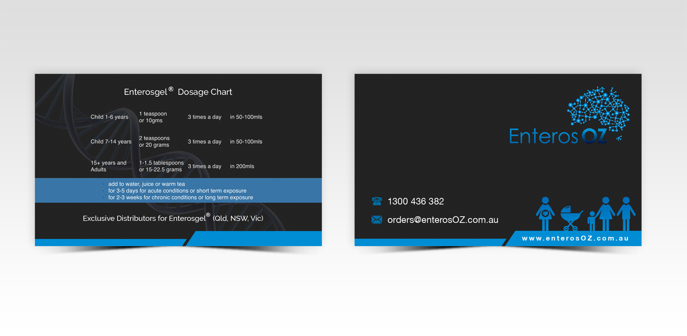687x336 pixels.
Task: Select the Child 7-14 years row label
Action: [x=110, y=142]
